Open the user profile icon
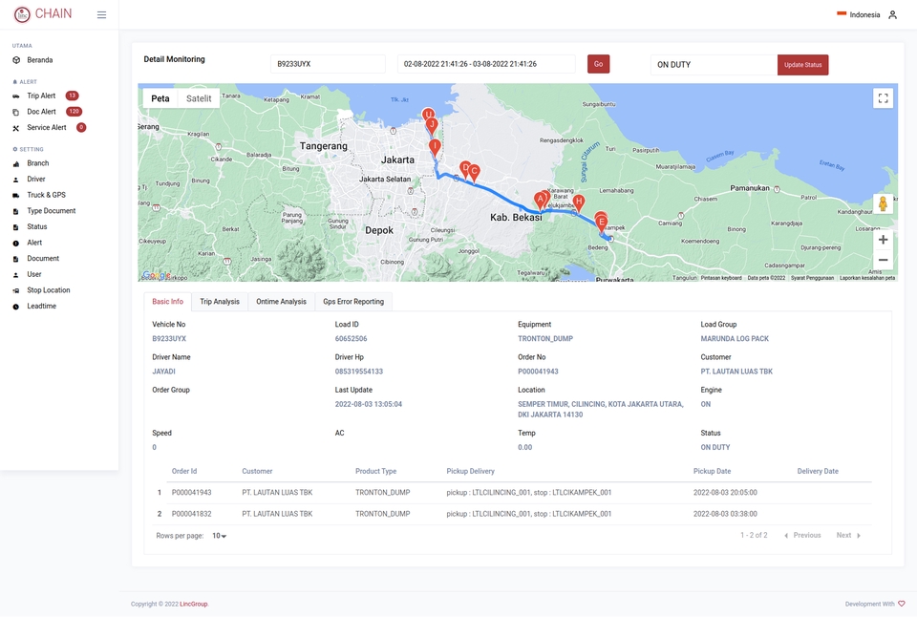The image size is (917, 617). tap(892, 14)
